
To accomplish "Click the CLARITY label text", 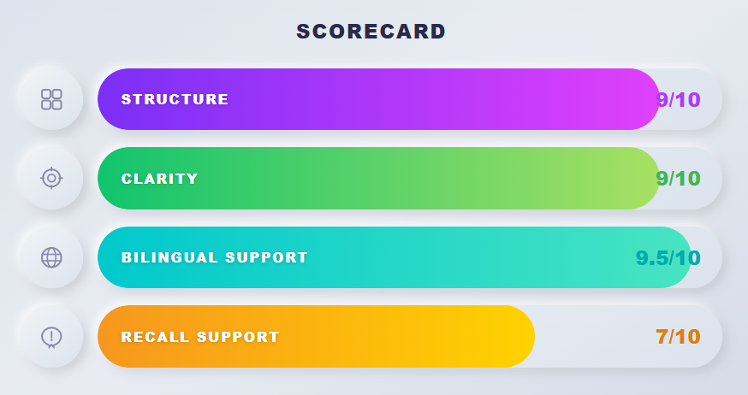I will pos(159,179).
